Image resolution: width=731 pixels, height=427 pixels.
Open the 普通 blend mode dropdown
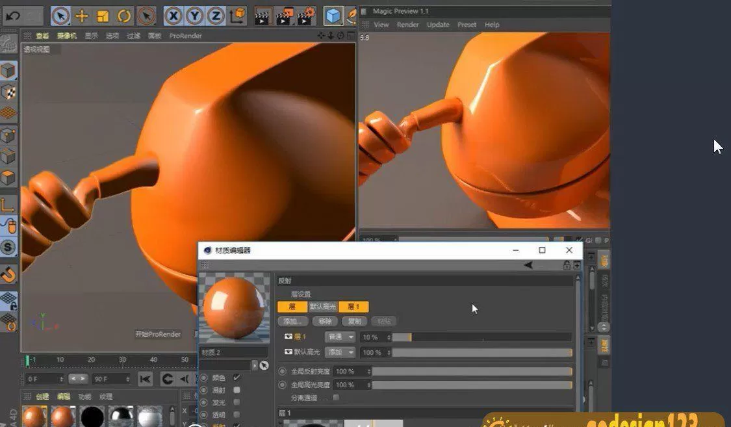point(339,337)
